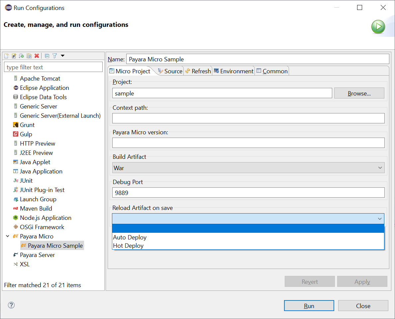Duplicate the selected launch configuration
Viewport: 395px width, 319px height.
29,56
